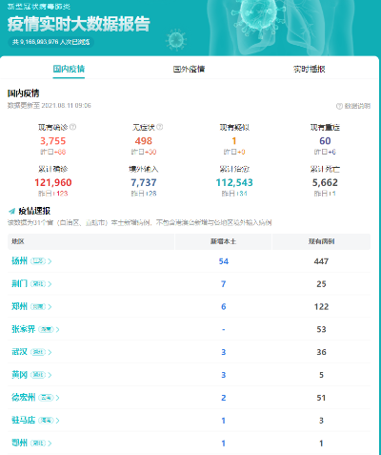Click 扬州 existing cases 447
This screenshot has height=455, width=381.
[321, 261]
